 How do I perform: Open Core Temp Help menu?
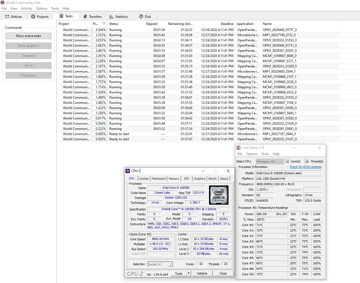(276, 154)
